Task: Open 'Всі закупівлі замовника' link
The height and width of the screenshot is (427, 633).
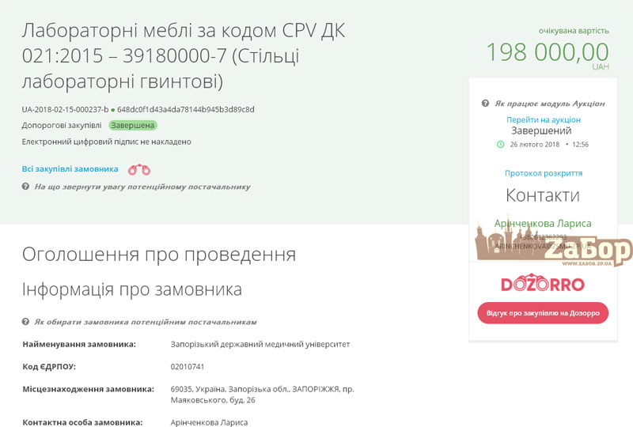Action: (x=70, y=168)
